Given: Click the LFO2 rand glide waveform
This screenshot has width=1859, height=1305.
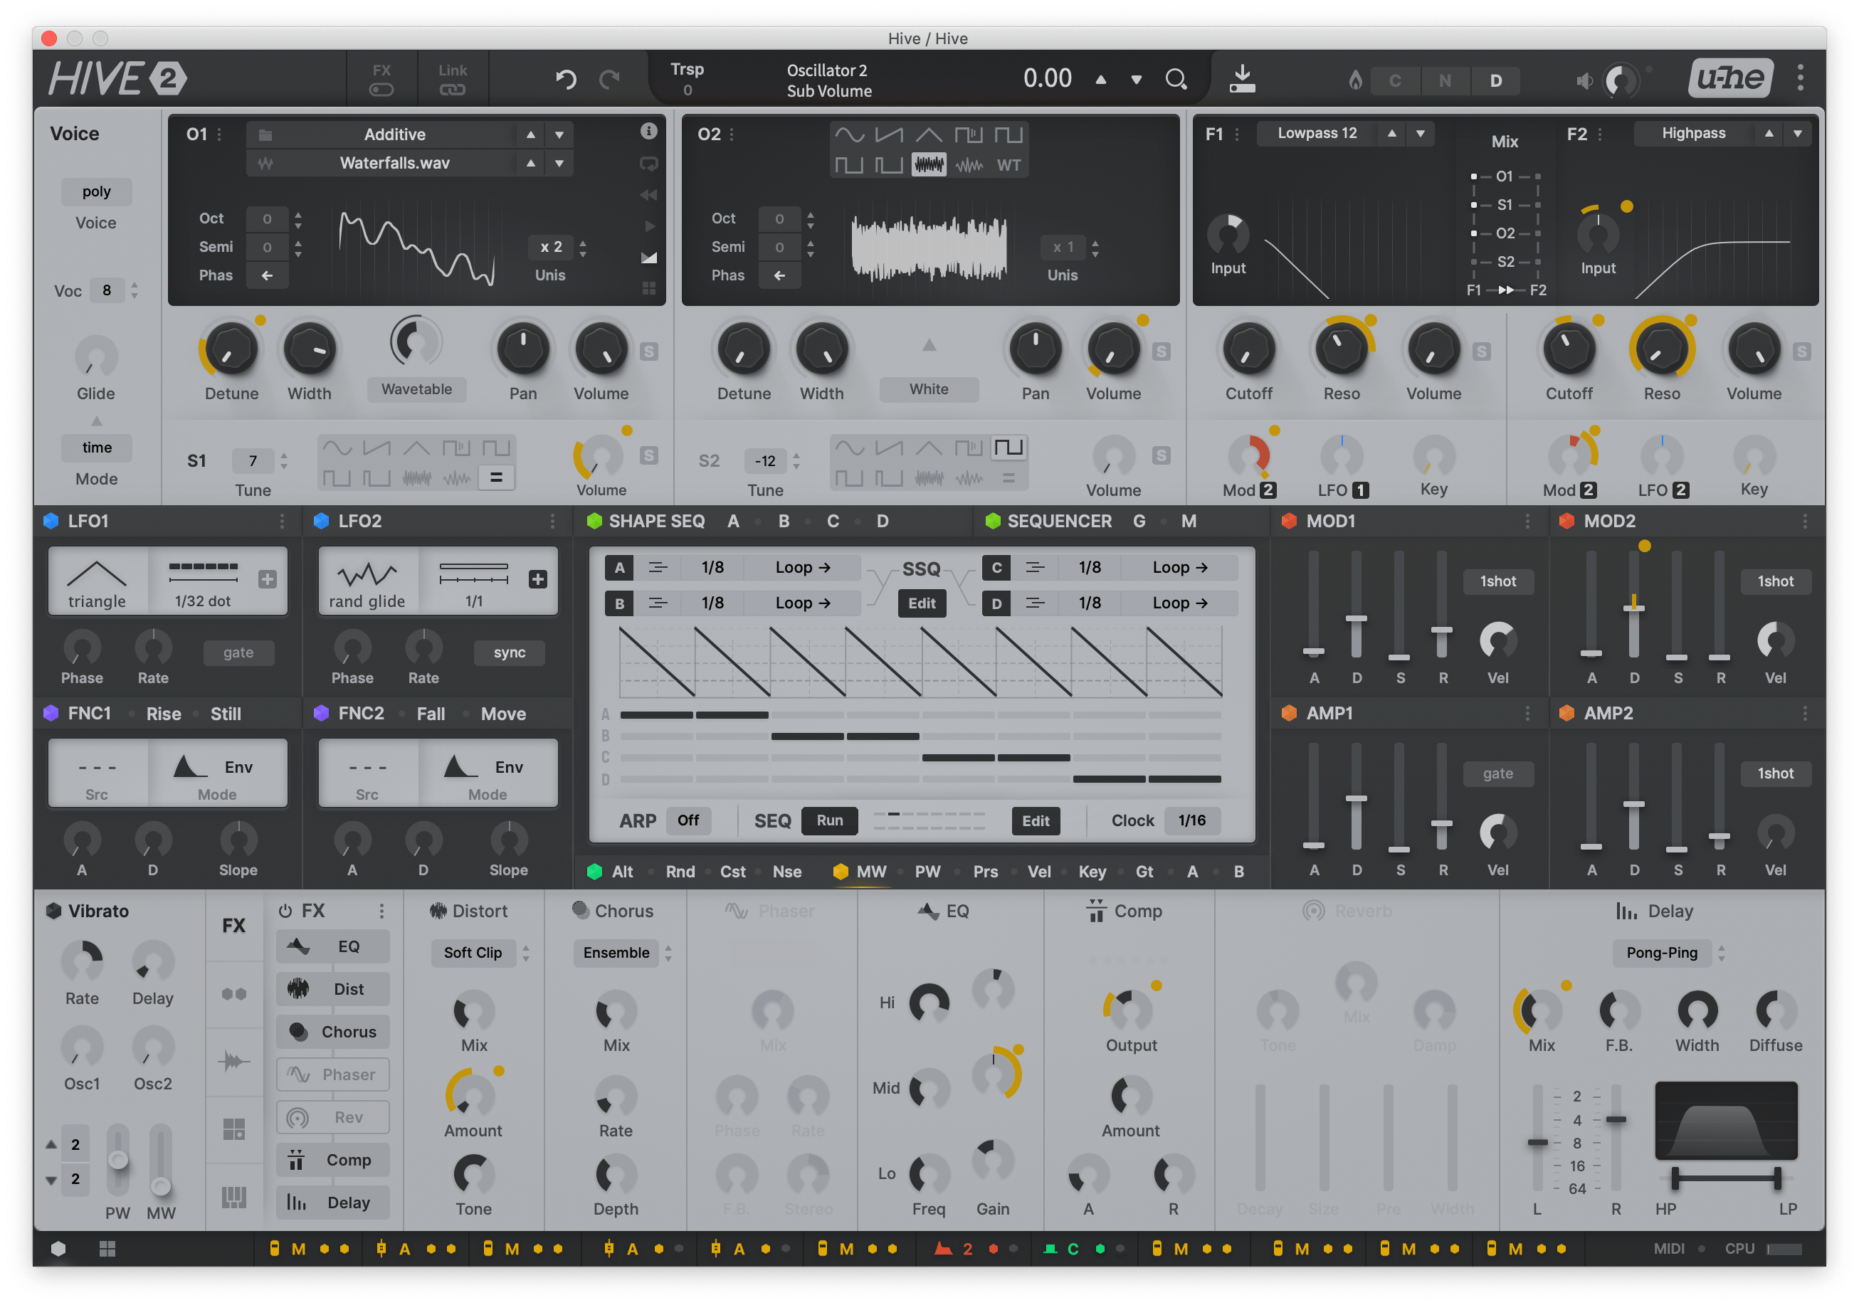Looking at the screenshot, I should tap(367, 574).
